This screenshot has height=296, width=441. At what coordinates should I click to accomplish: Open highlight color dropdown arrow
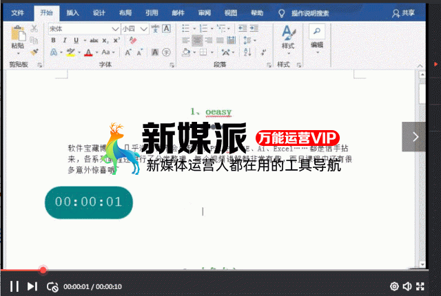pos(79,52)
